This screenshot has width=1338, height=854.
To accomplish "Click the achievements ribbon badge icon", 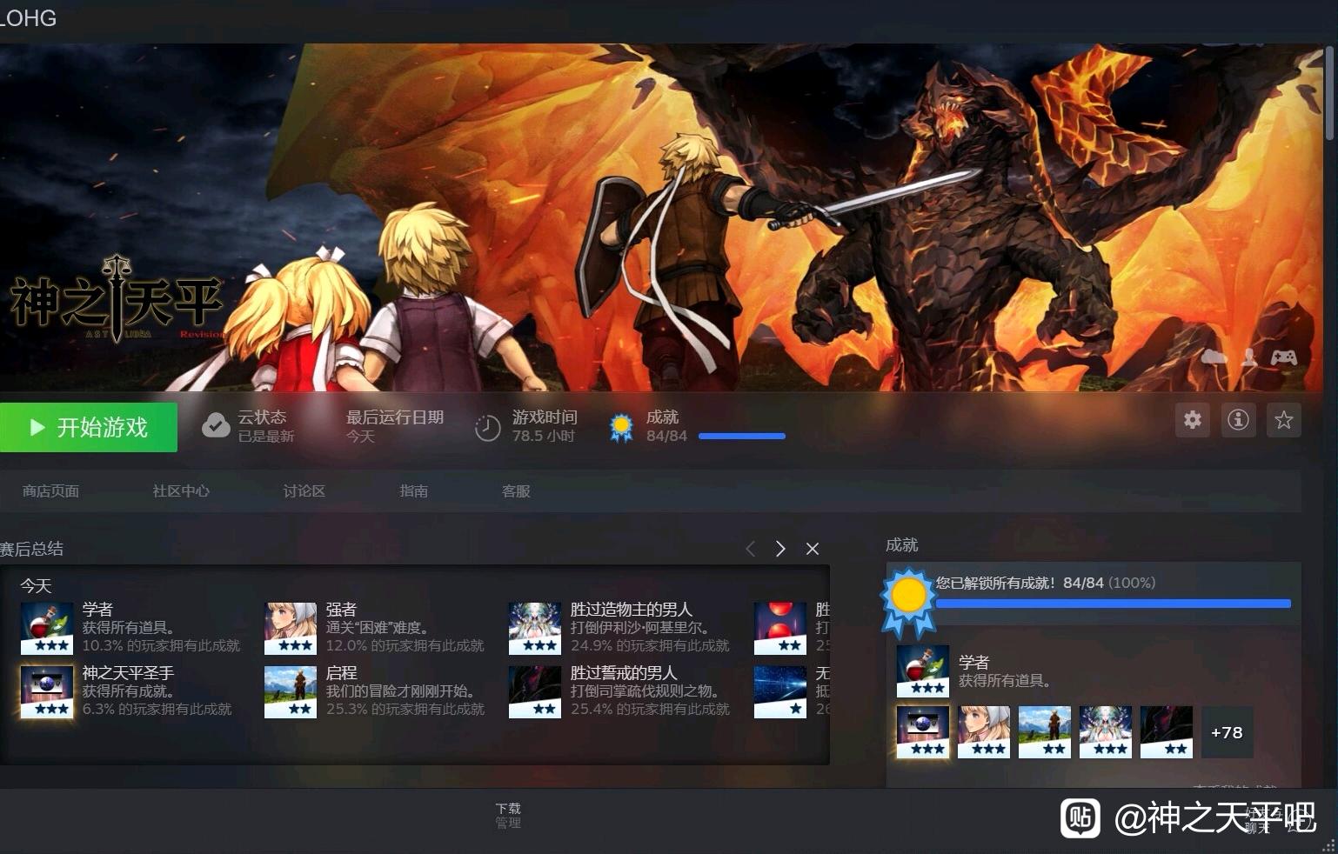I will (x=621, y=427).
